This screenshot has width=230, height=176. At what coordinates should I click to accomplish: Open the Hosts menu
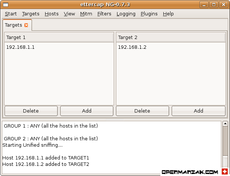click(x=52, y=14)
